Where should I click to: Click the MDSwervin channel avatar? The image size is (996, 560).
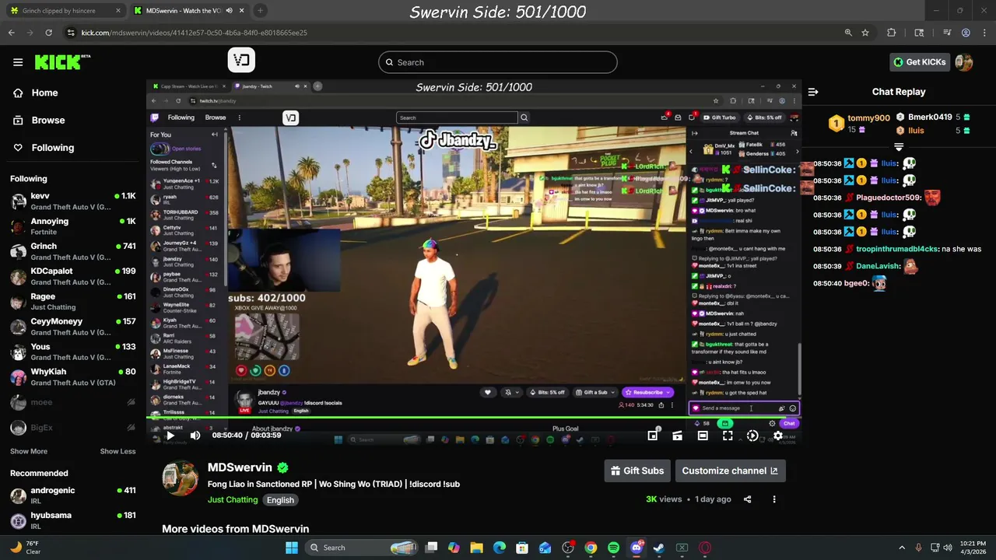[x=181, y=478]
